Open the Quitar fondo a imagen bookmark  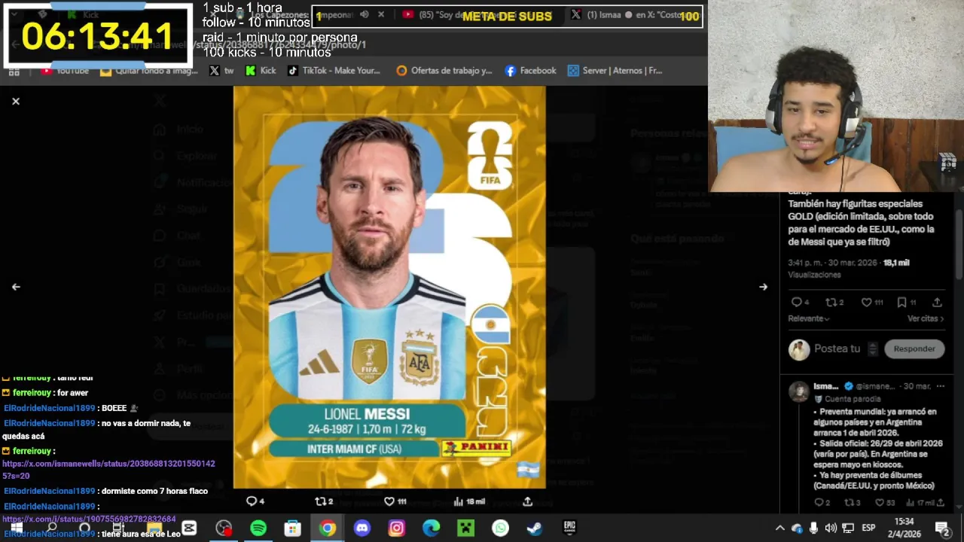(x=149, y=71)
